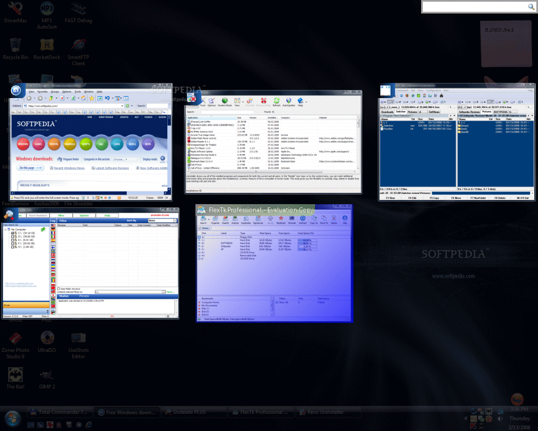The height and width of the screenshot is (431, 538).
Task: Toggle C:\ drive checkbox in Undelete Plus
Action: point(13,233)
